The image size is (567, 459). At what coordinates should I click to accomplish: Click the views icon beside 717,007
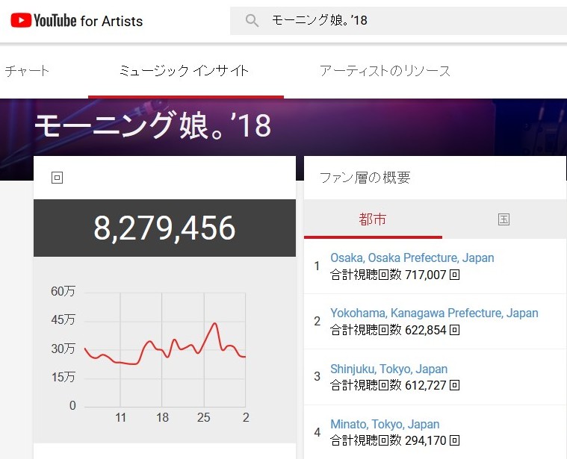[x=454, y=275]
